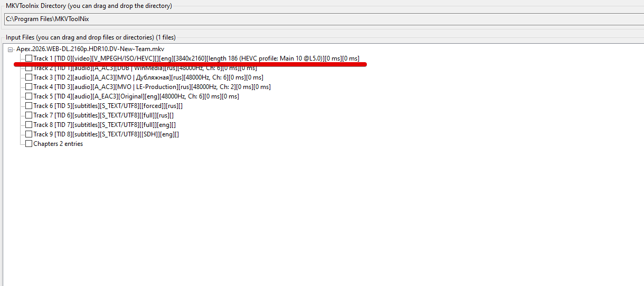
Task: Click the Track 6 forced subtitles row label
Action: 108,106
